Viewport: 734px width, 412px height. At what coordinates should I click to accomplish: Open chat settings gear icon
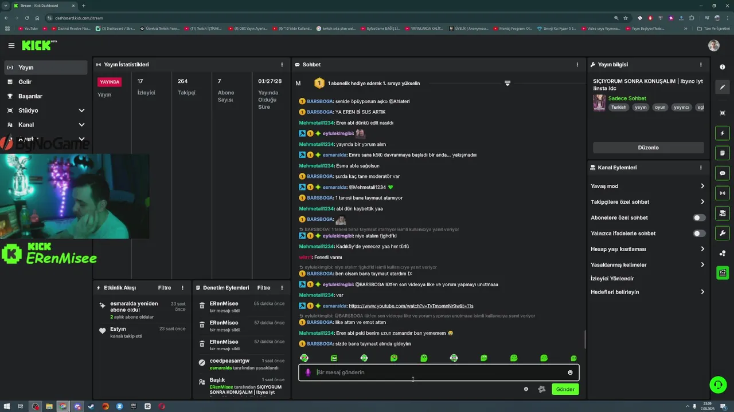pos(526,389)
